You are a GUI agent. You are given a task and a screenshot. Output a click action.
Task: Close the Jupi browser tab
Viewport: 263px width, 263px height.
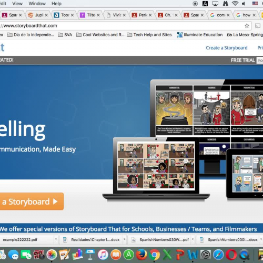click(46, 15)
